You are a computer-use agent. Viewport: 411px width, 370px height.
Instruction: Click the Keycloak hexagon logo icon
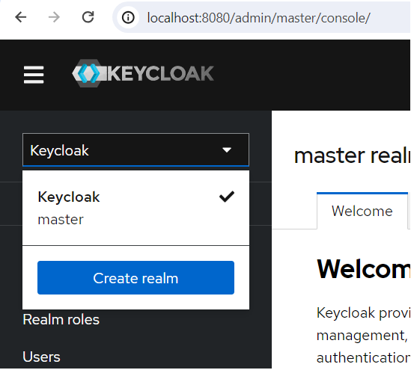pyautogui.click(x=89, y=73)
